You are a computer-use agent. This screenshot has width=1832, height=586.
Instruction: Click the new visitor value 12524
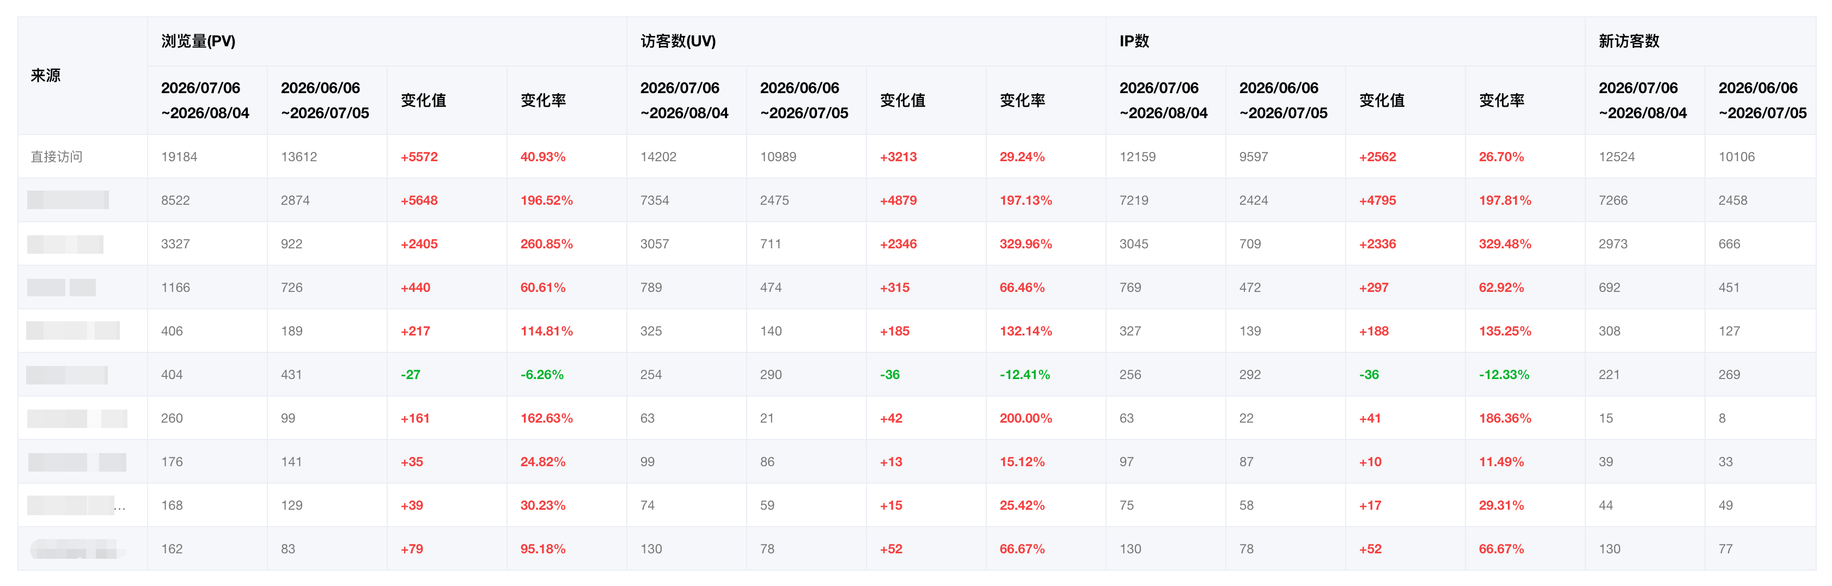(1617, 156)
